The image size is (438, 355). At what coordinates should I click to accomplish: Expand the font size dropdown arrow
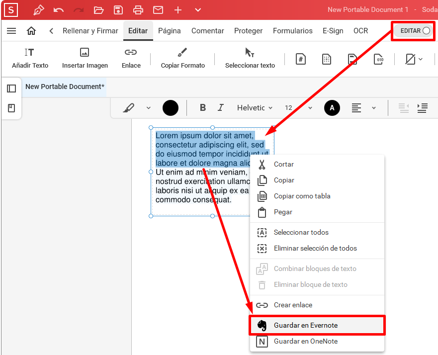[x=310, y=108]
